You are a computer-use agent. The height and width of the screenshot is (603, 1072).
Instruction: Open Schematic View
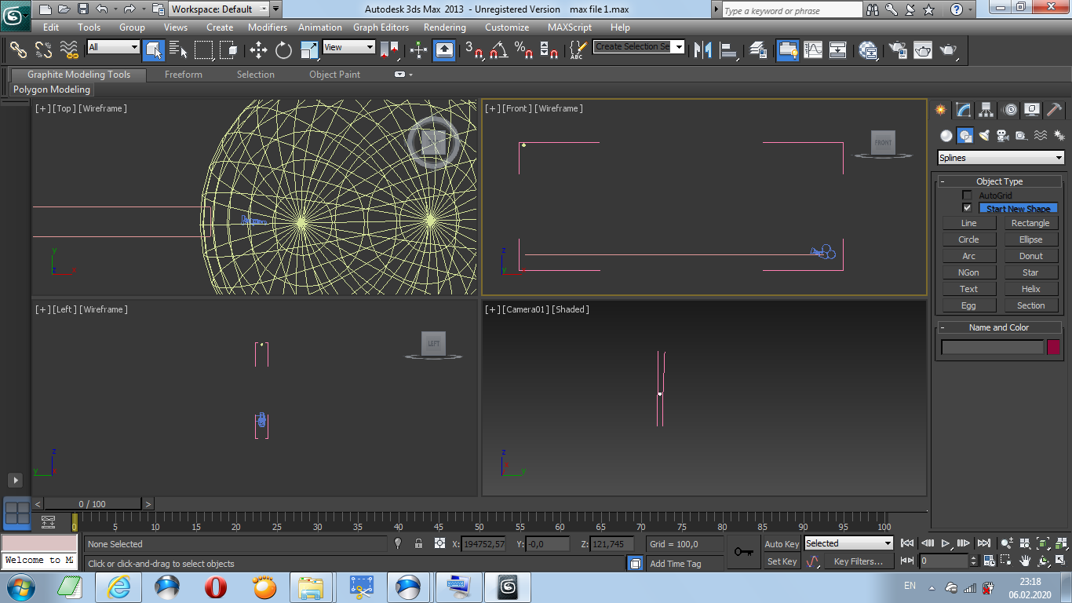[838, 50]
